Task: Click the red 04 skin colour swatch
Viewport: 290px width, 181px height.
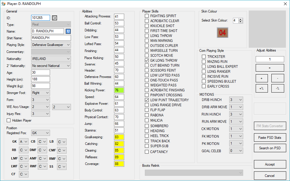Action: tap(222, 33)
